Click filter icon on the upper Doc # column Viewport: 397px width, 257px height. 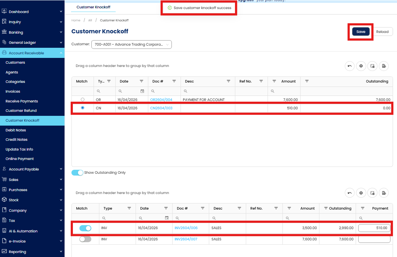pos(174,81)
